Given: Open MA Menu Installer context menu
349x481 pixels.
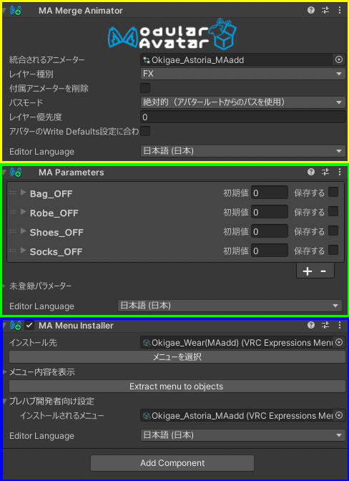Looking at the screenshot, I should pyautogui.click(x=340, y=325).
